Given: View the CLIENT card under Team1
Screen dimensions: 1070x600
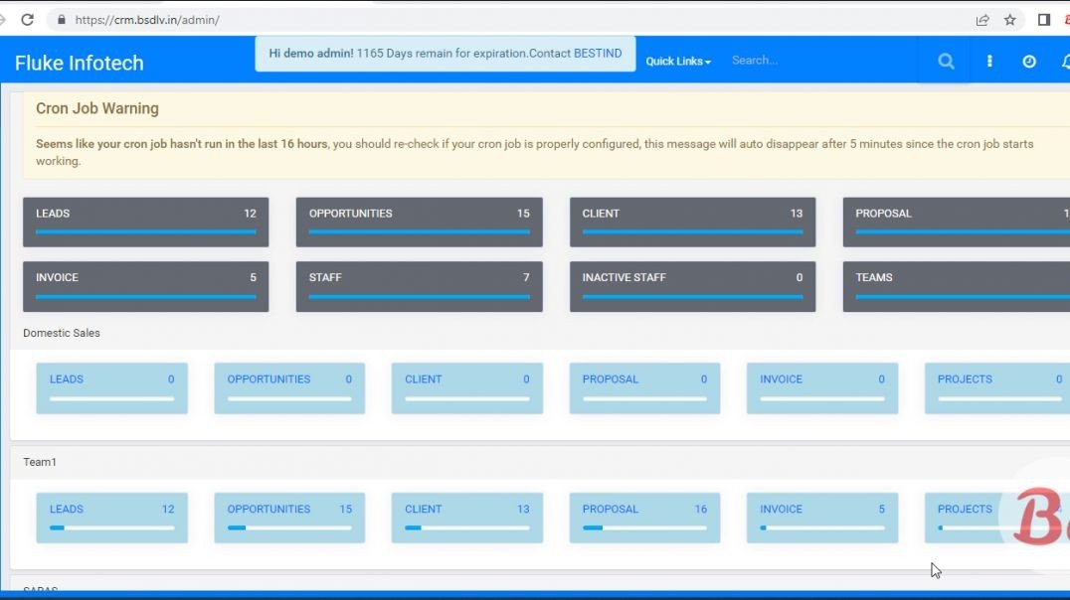Looking at the screenshot, I should [466, 517].
